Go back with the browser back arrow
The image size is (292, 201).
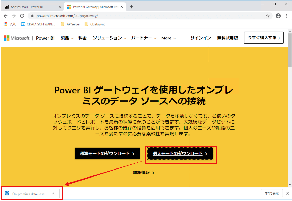click(5, 16)
